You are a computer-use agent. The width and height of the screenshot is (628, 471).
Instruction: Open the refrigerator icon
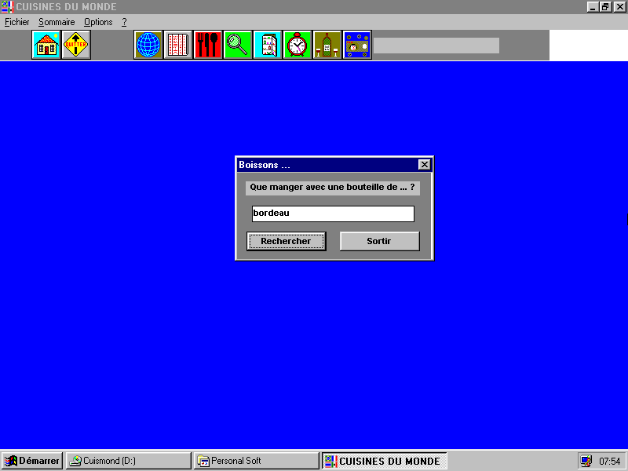(x=268, y=45)
